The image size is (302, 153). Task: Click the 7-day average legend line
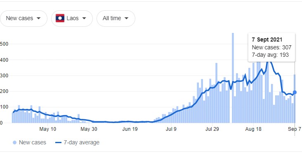click(58, 142)
